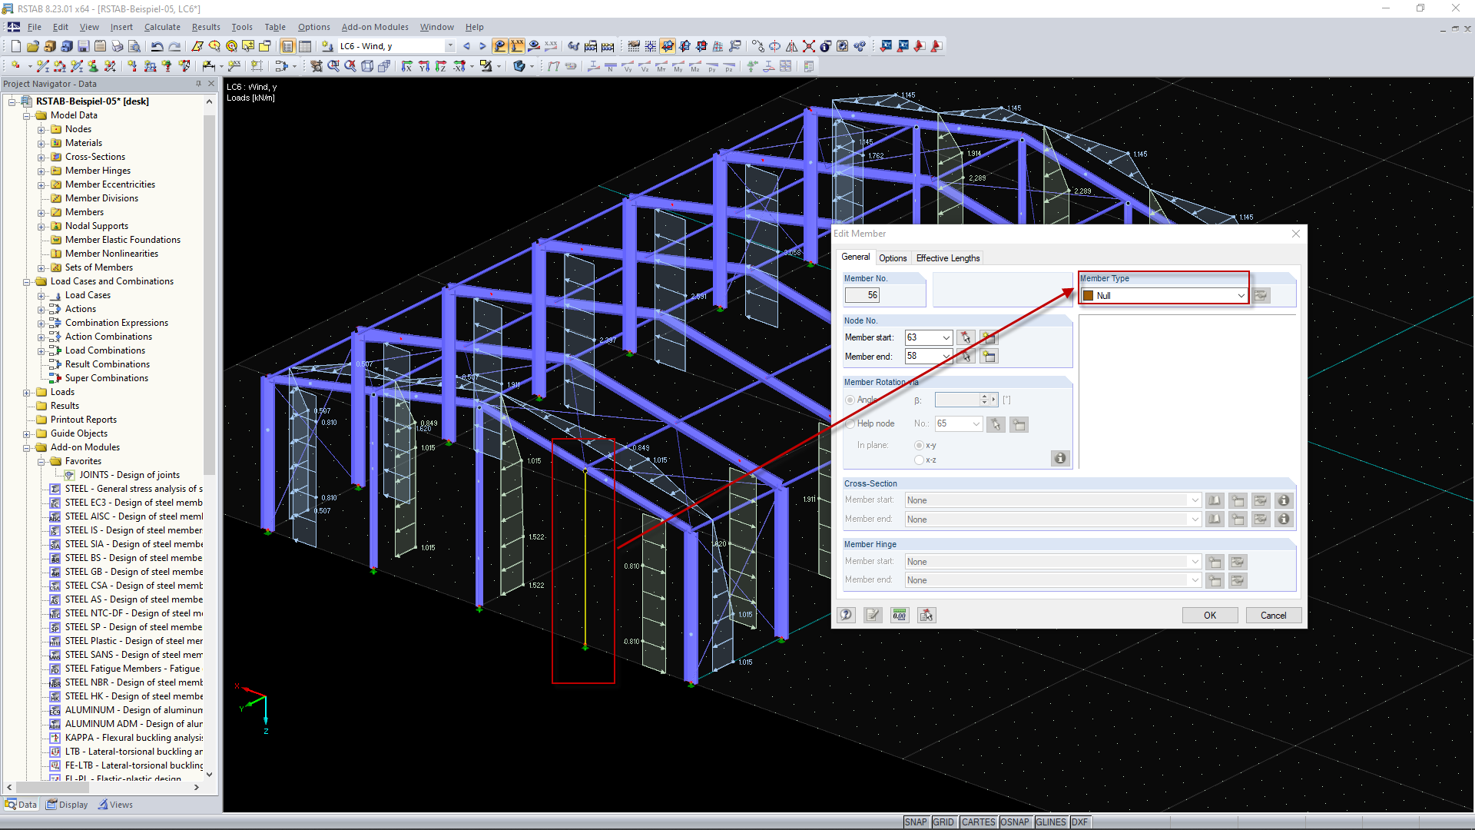Screen dimensions: 1475x830
Task: Switch to the Effective Lengths tab
Action: tap(947, 258)
